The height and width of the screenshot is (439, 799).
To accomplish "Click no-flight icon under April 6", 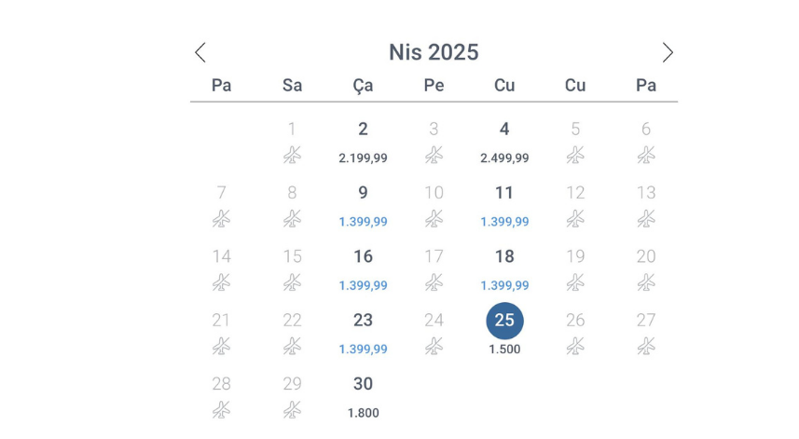I will (646, 156).
